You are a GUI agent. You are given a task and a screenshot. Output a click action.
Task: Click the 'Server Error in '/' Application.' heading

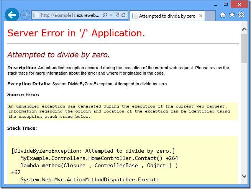pyautogui.click(x=76, y=33)
